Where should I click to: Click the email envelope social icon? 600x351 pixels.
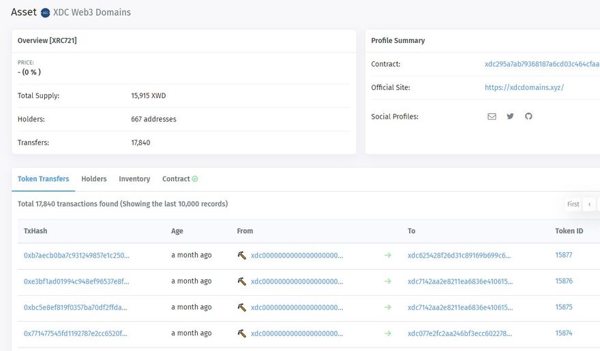tap(492, 117)
